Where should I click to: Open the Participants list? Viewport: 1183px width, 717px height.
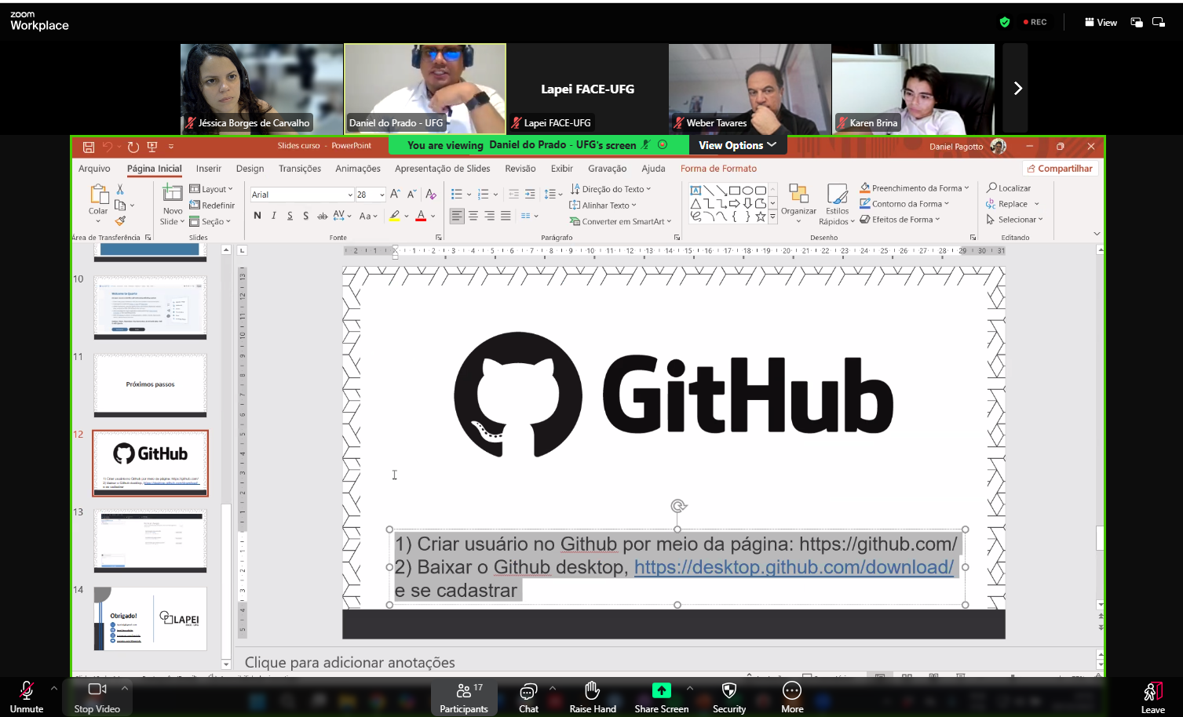(464, 697)
